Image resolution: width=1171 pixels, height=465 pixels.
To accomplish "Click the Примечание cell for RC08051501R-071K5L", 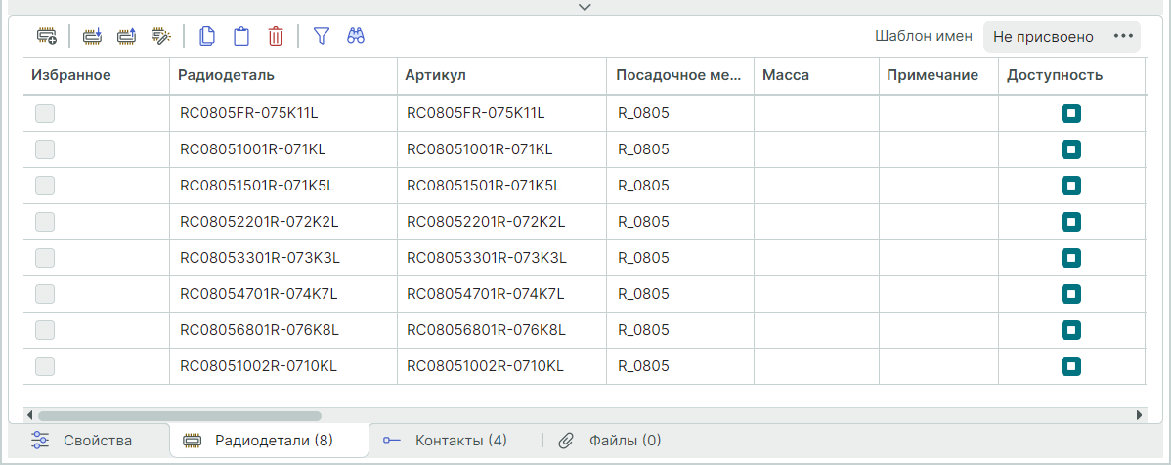I will (x=938, y=185).
